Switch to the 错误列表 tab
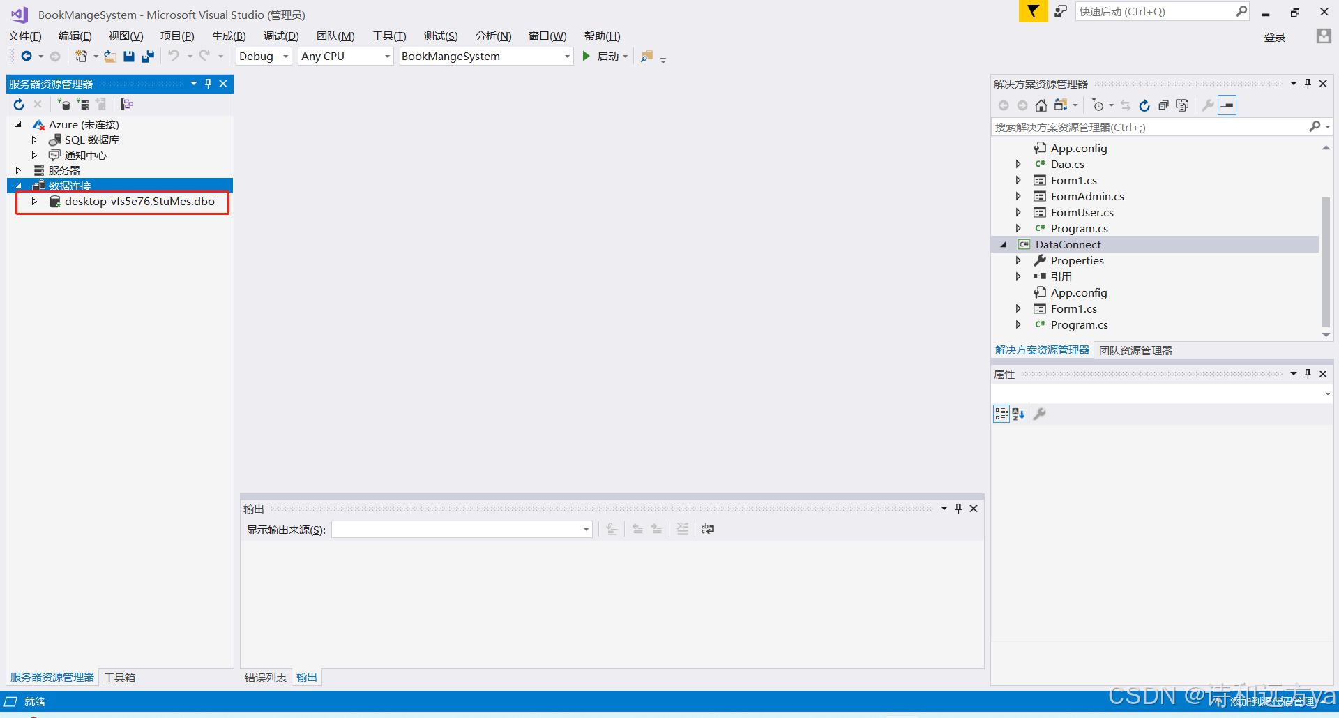 point(266,678)
